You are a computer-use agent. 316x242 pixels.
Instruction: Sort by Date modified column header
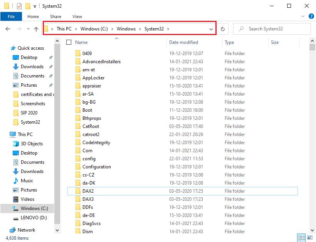(x=183, y=42)
